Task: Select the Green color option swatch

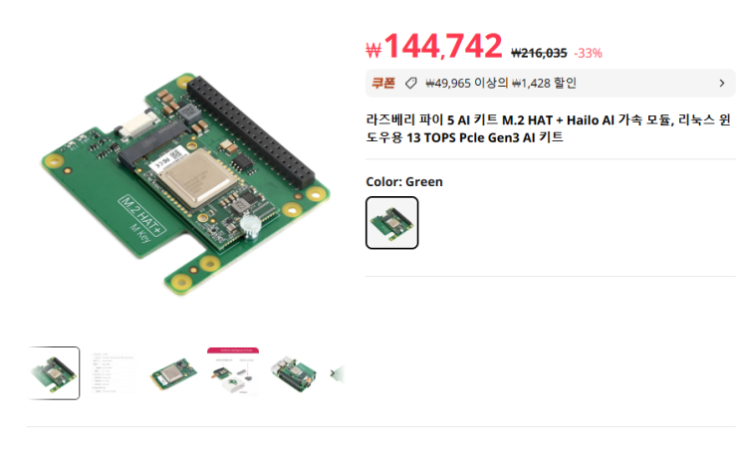Action: [x=391, y=223]
